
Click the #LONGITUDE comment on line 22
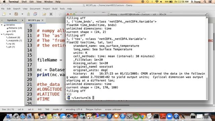tap(49, 89)
